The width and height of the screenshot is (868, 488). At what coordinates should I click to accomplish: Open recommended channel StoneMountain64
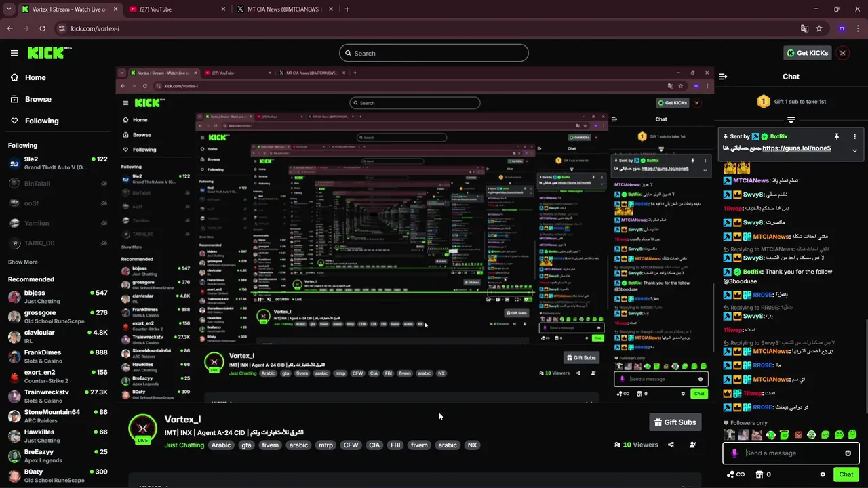(x=58, y=416)
